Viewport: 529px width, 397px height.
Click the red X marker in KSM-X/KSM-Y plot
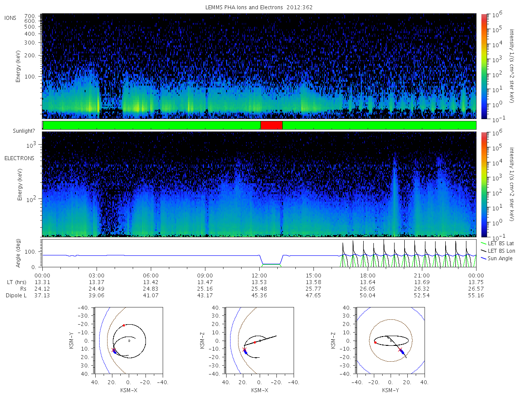pyautogui.click(x=113, y=350)
